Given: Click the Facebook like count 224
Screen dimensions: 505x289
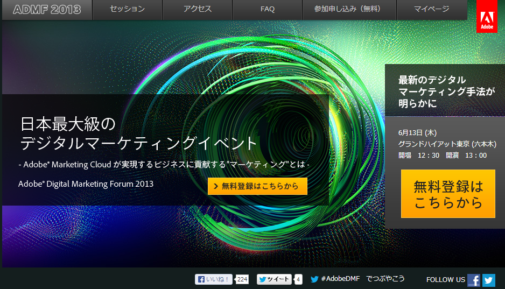Looking at the screenshot, I should [242, 279].
